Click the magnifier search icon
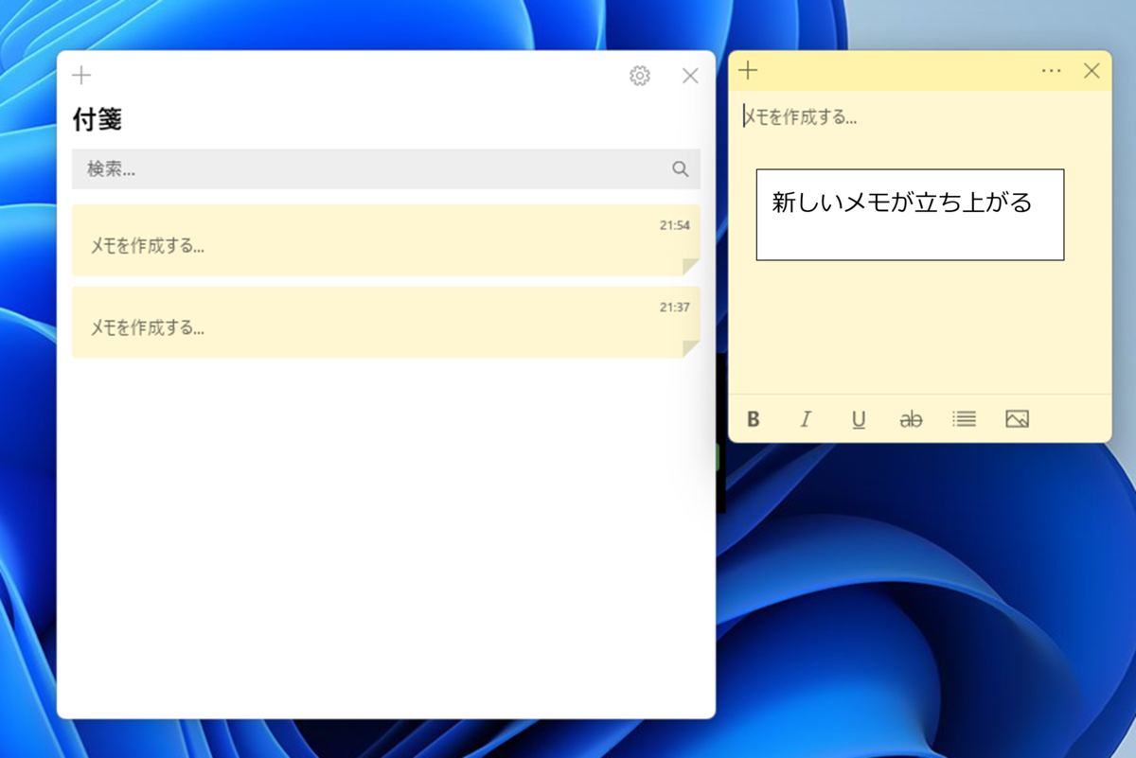Screen dimensions: 1136x758 680,168
